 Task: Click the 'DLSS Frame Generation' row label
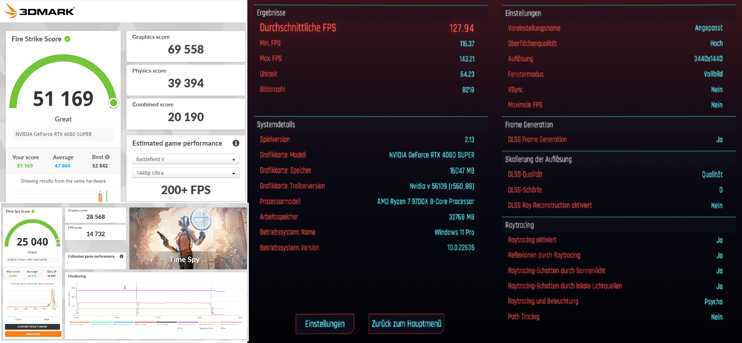[x=537, y=140]
